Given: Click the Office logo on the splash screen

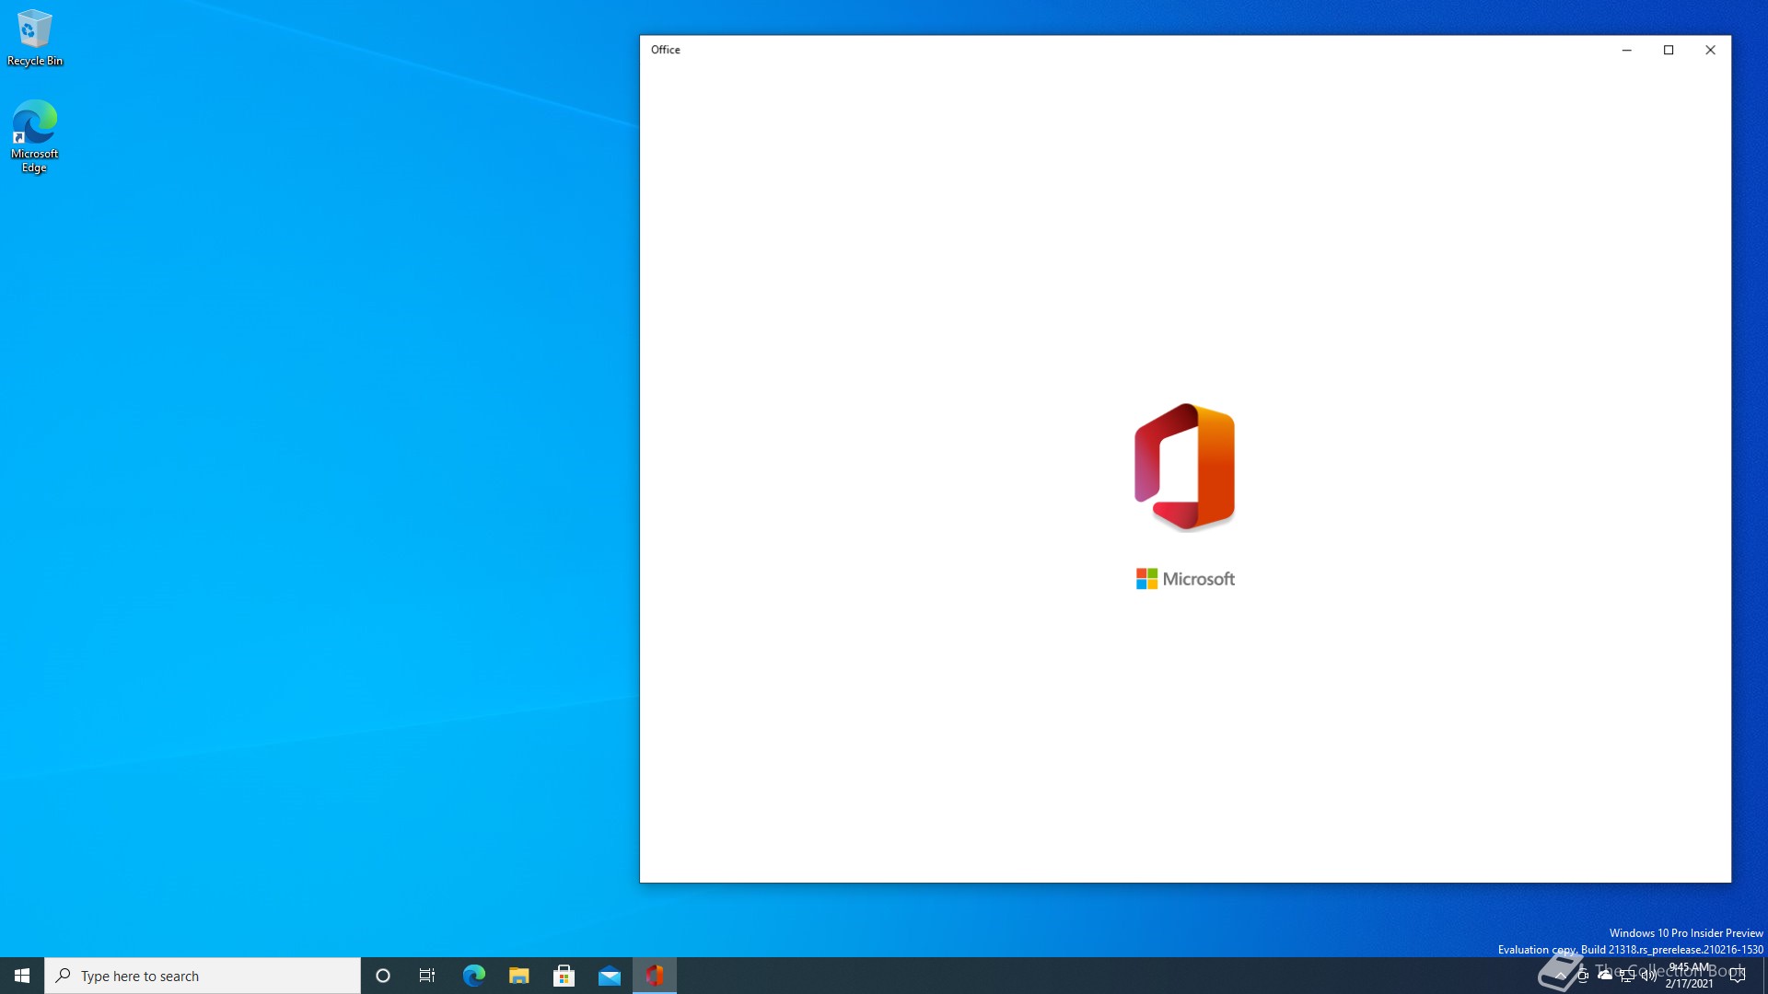Looking at the screenshot, I should coord(1185,467).
